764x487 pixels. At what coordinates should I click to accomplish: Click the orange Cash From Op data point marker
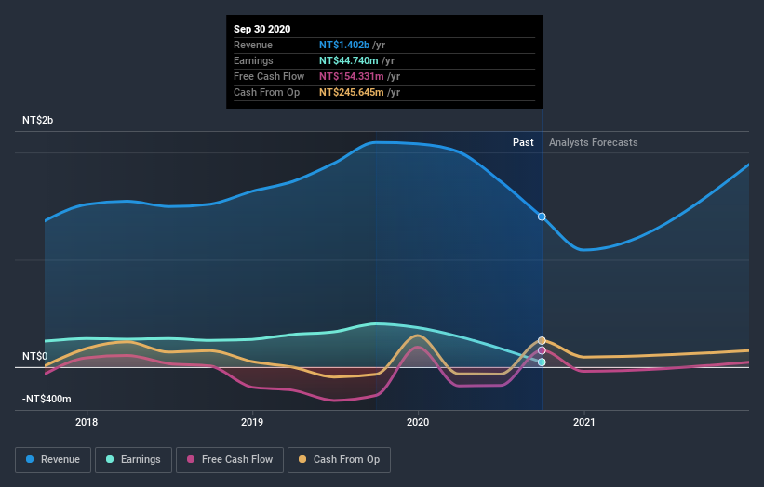tap(542, 340)
